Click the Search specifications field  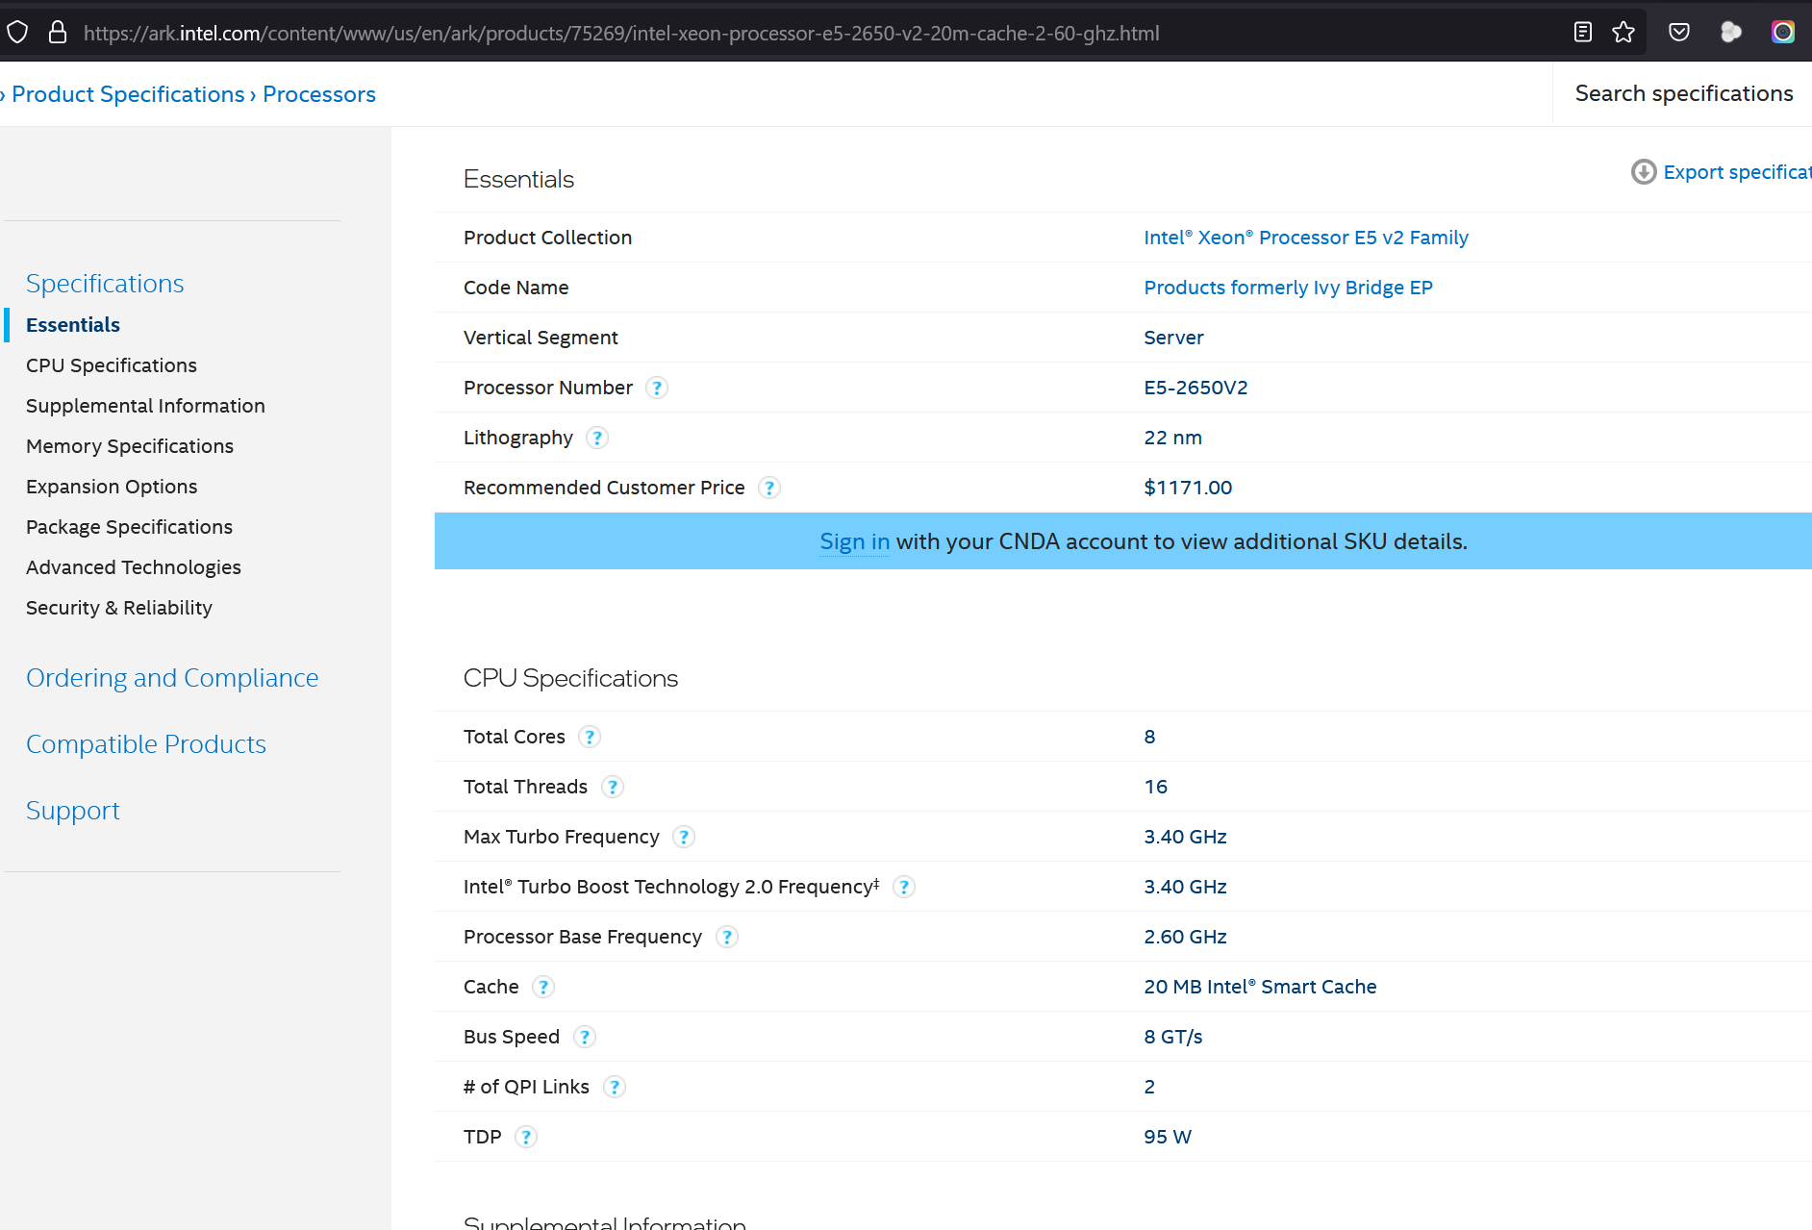1683,94
